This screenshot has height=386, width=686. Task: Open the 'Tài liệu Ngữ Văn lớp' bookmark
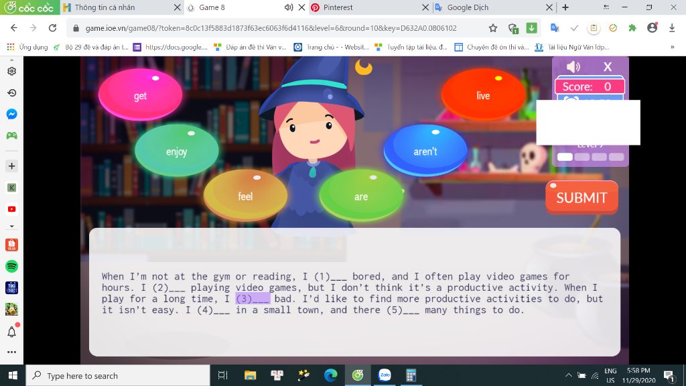[x=572, y=47]
